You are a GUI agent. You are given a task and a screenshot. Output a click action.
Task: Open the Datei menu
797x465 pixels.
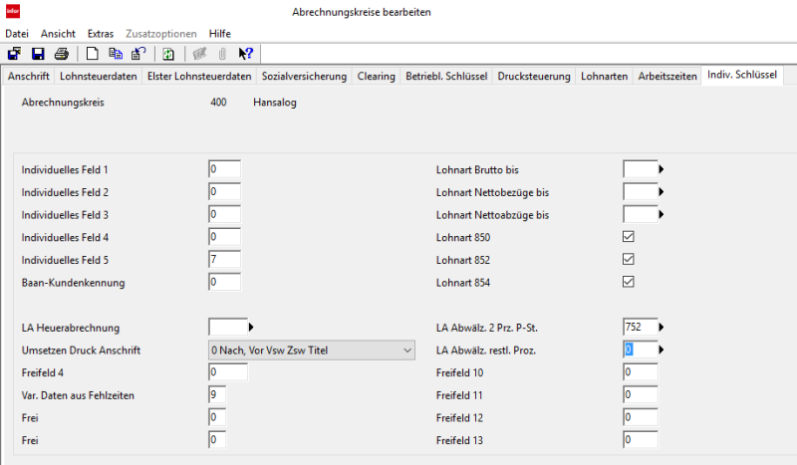[x=17, y=34]
